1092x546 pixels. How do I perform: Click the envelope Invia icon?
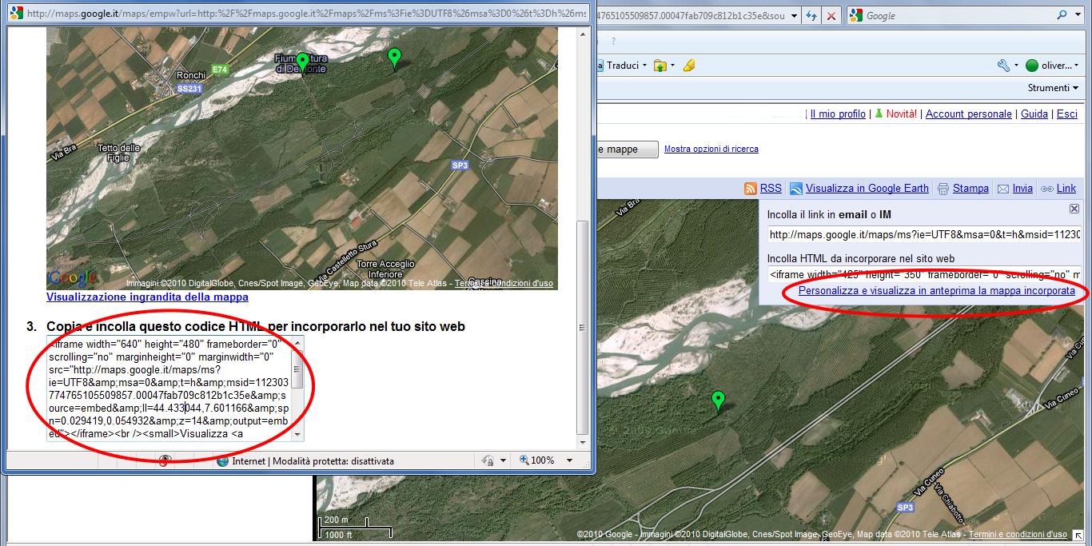(1003, 189)
